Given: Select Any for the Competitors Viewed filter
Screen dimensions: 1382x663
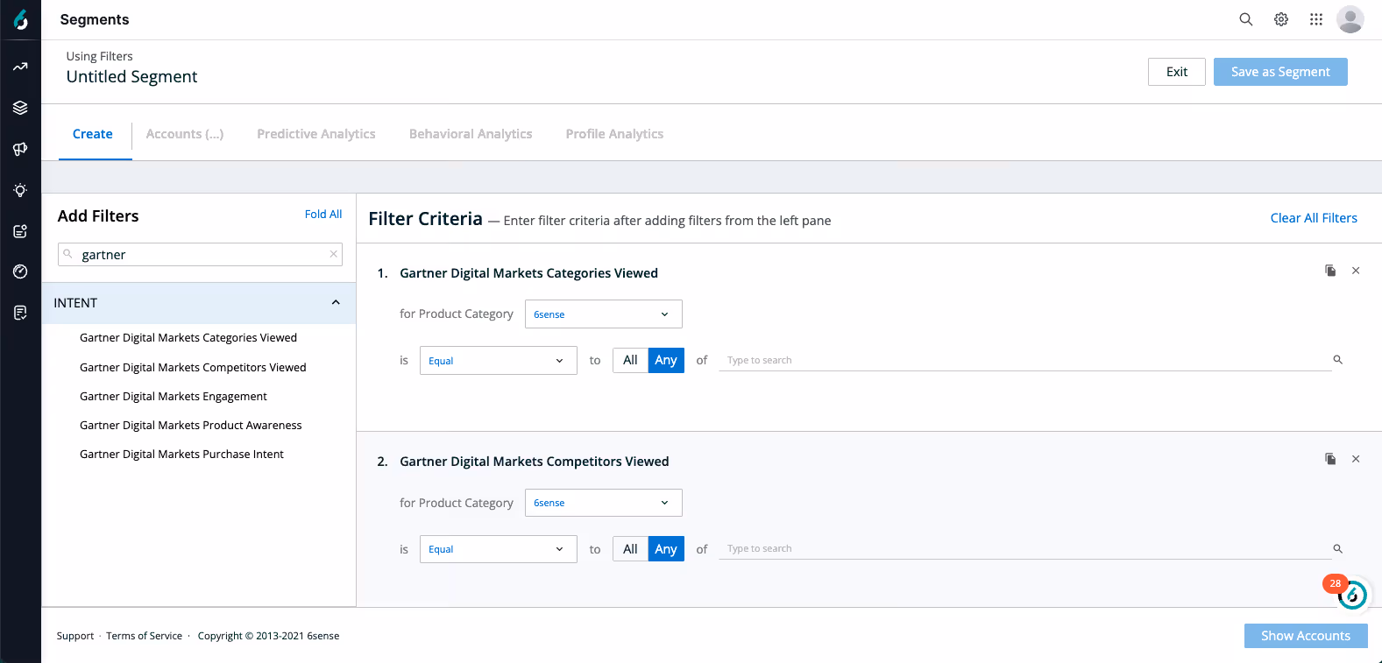Looking at the screenshot, I should (x=666, y=549).
